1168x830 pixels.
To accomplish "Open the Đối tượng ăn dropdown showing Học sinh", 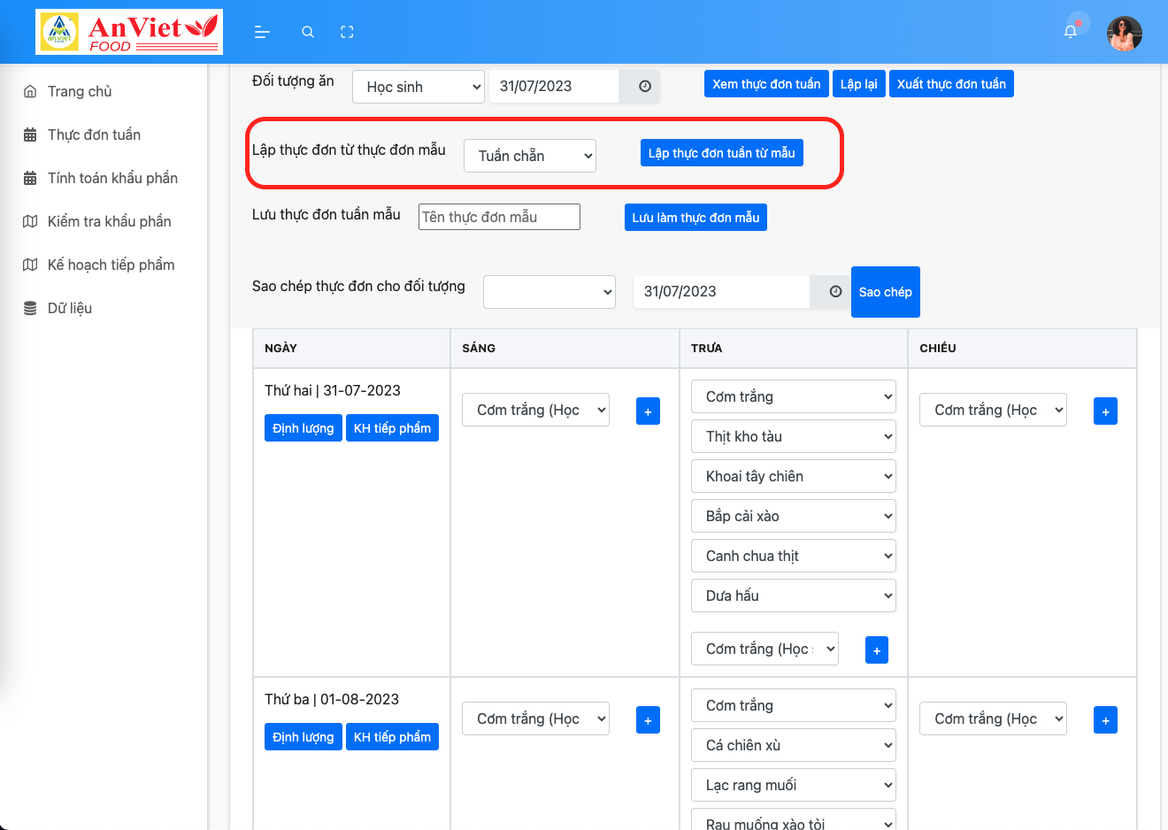I will click(x=418, y=86).
